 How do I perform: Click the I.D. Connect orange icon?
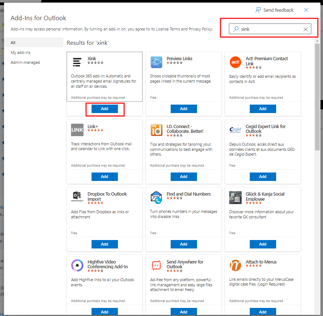pos(156,130)
